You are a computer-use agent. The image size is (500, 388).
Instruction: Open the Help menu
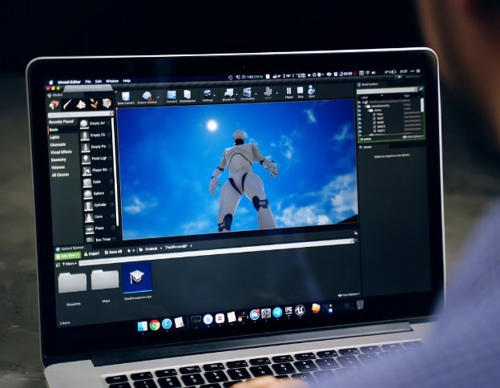pos(127,81)
